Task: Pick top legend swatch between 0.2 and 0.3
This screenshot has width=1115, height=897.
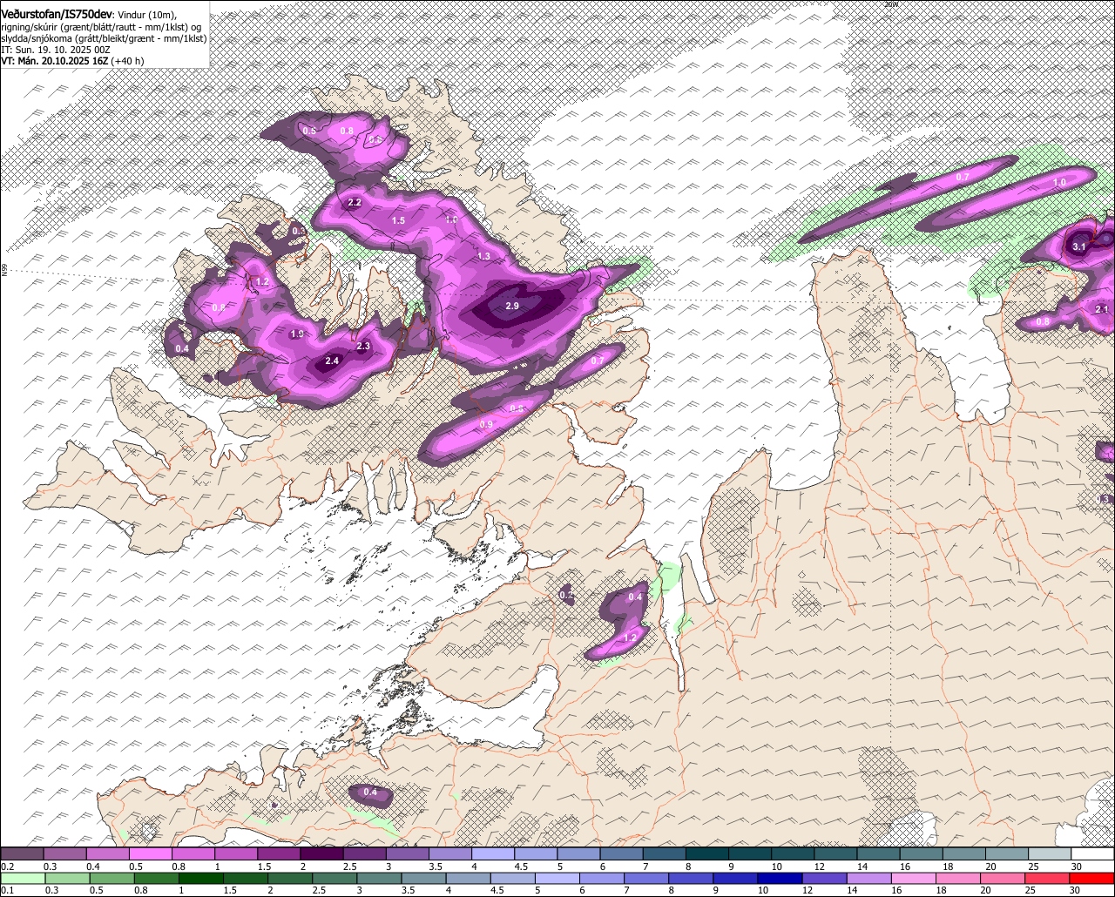Action: click(22, 853)
